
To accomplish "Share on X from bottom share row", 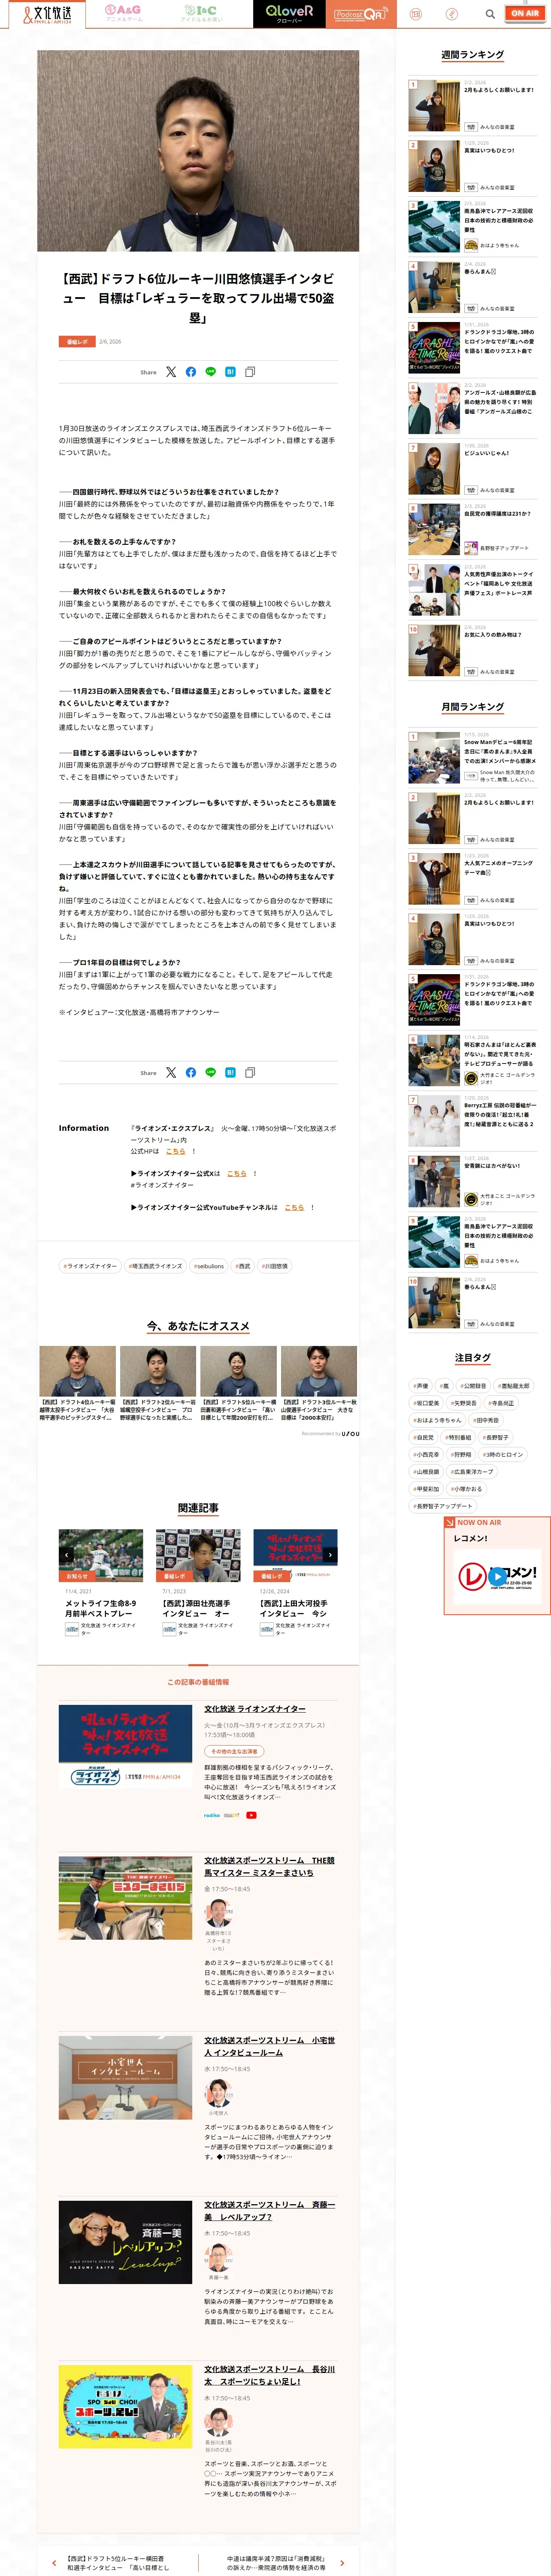I will pyautogui.click(x=171, y=1072).
